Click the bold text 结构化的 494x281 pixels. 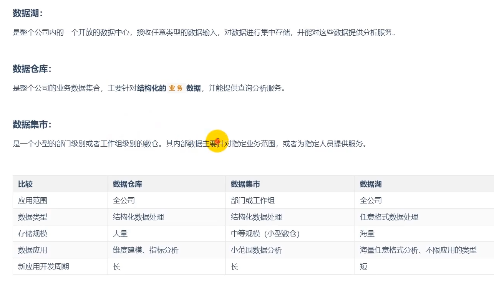[x=151, y=88]
